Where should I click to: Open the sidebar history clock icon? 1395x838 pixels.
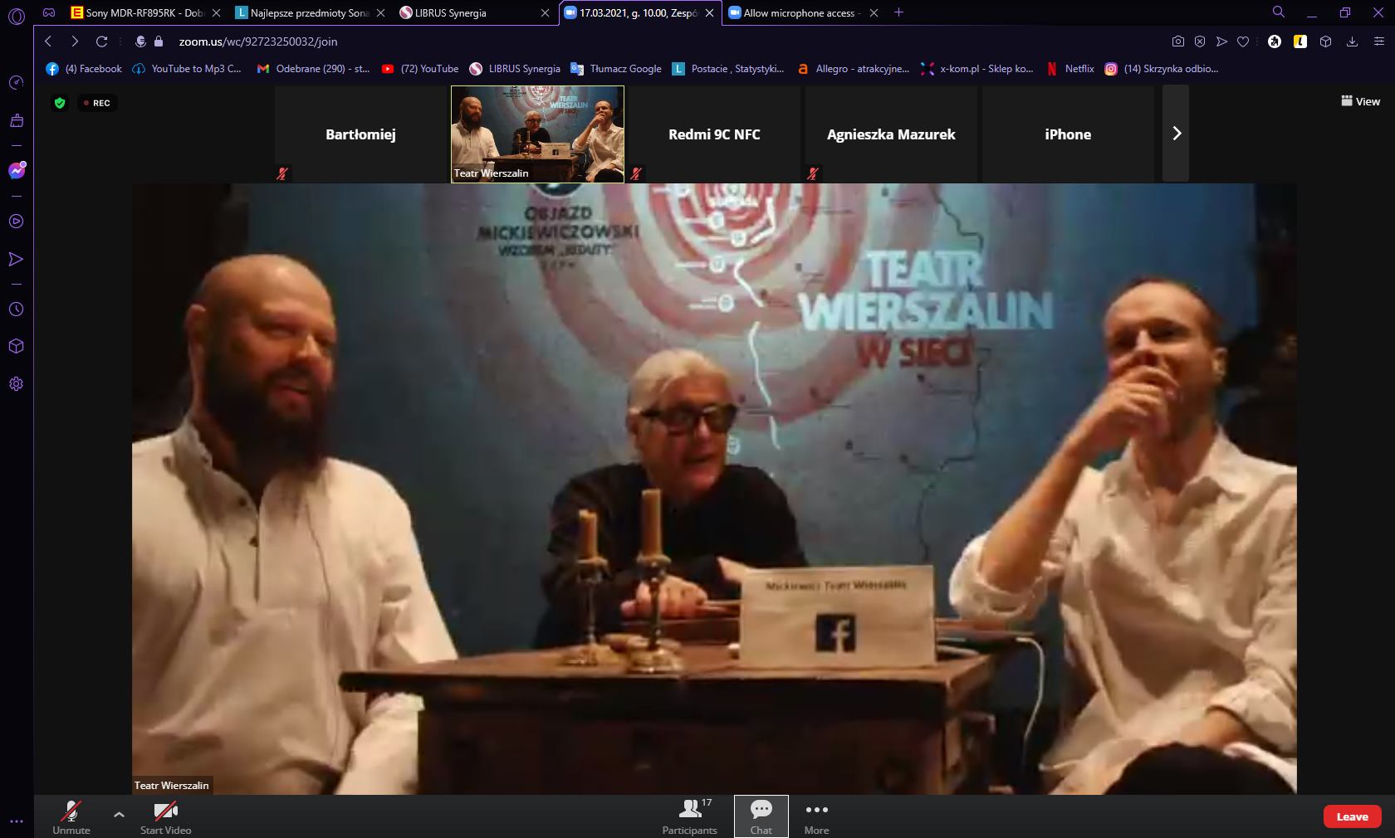[x=16, y=309]
